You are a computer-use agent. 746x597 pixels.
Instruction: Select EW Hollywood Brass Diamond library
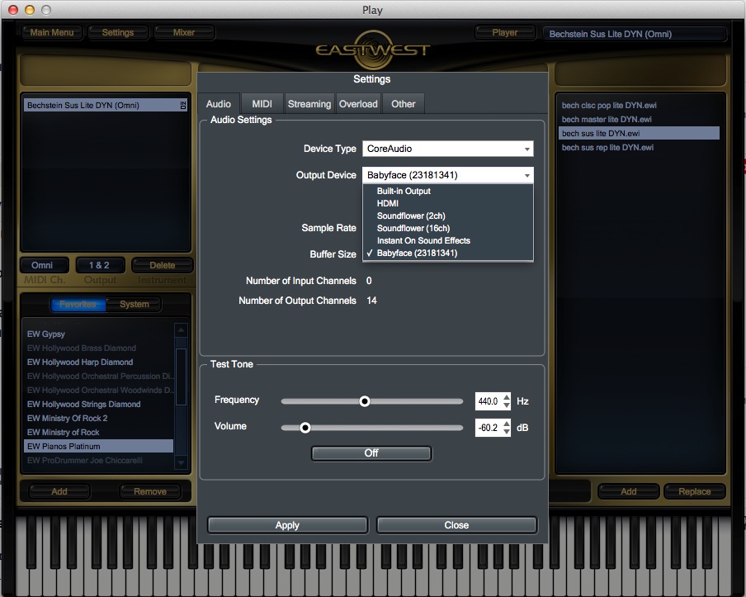[x=98, y=348]
